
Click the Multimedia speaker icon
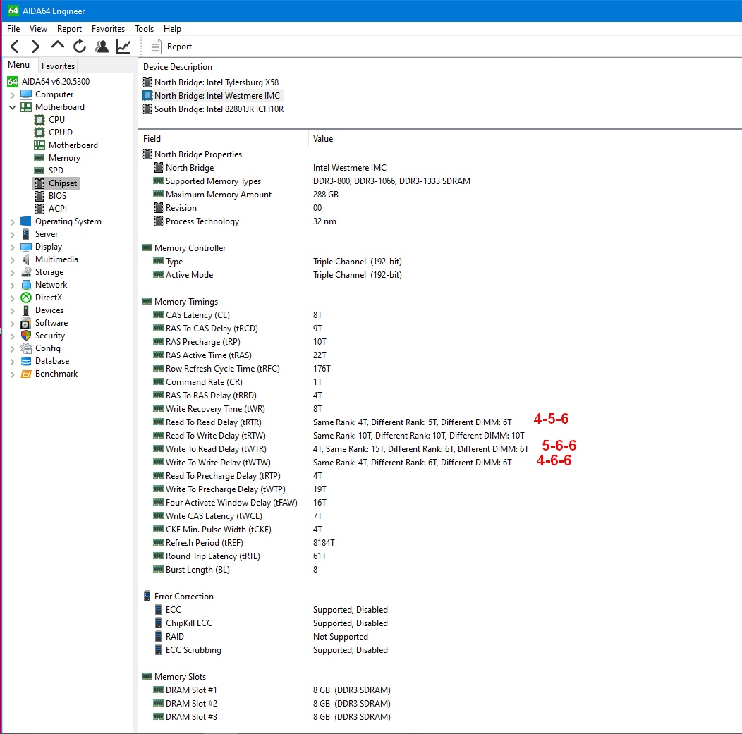click(26, 259)
